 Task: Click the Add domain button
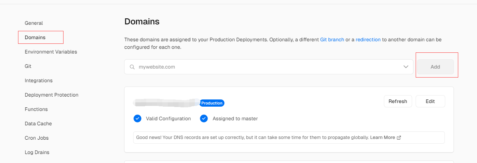[435, 67]
